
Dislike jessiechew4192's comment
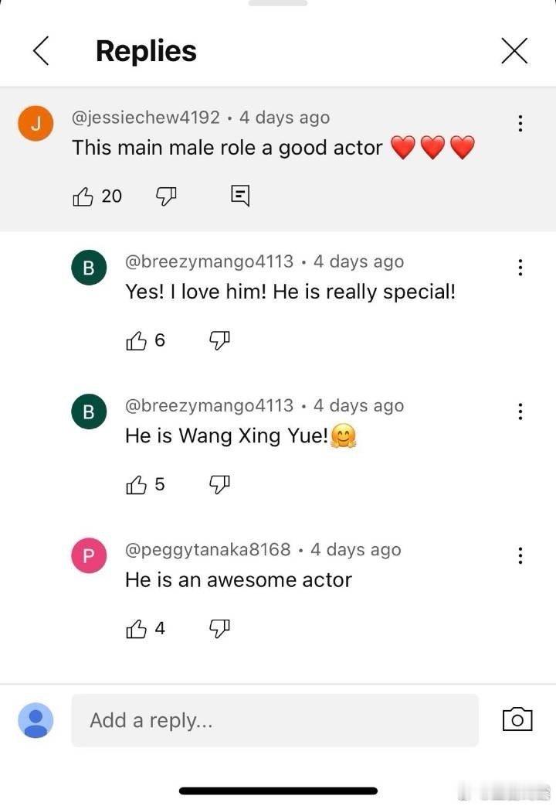tap(166, 196)
